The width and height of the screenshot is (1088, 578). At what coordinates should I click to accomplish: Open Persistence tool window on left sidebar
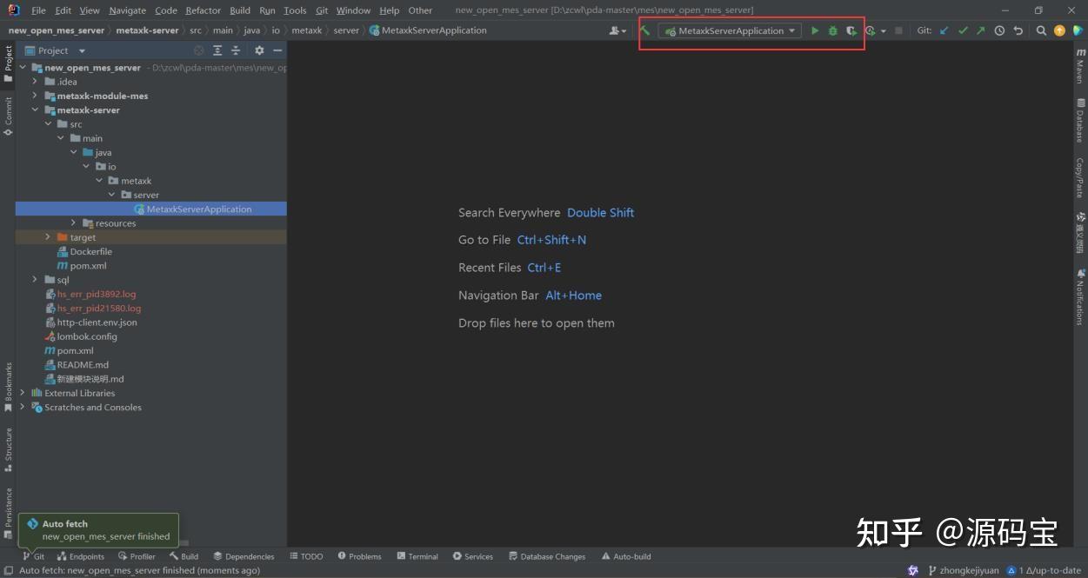click(8, 514)
